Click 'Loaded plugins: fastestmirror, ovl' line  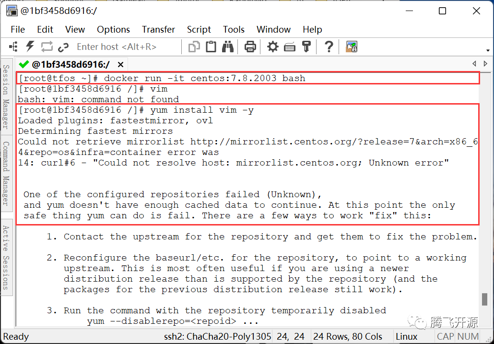pyautogui.click(x=115, y=120)
